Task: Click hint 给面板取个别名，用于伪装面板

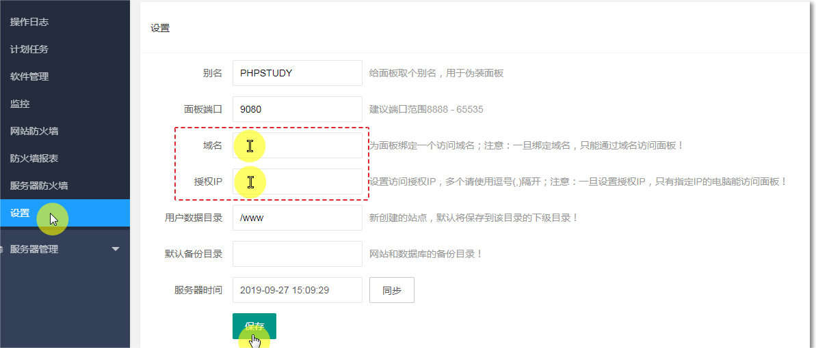Action: [x=436, y=73]
